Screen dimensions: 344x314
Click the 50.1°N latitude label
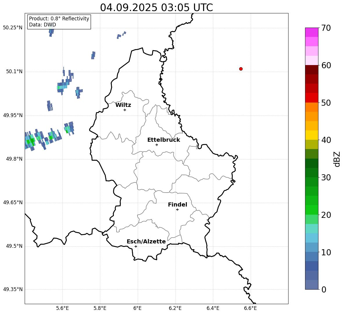[x=14, y=71]
